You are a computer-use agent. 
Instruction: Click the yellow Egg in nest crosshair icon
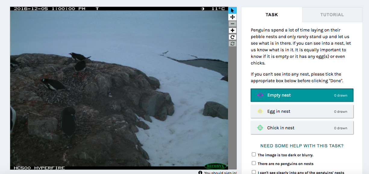260,111
